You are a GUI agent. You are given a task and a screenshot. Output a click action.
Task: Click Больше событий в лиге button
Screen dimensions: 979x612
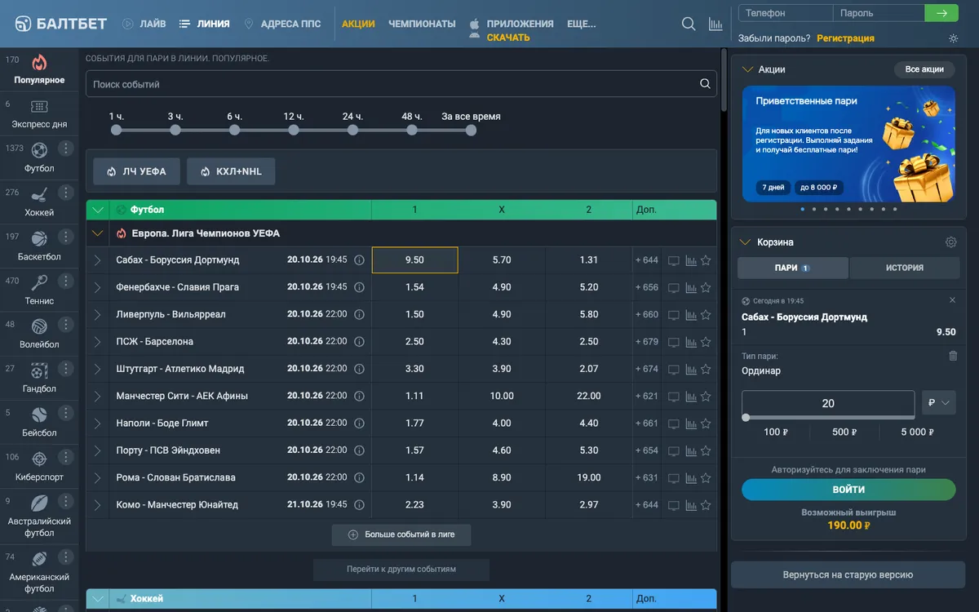[401, 534]
